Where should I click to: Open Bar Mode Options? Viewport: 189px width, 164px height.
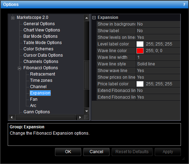point(41,36)
